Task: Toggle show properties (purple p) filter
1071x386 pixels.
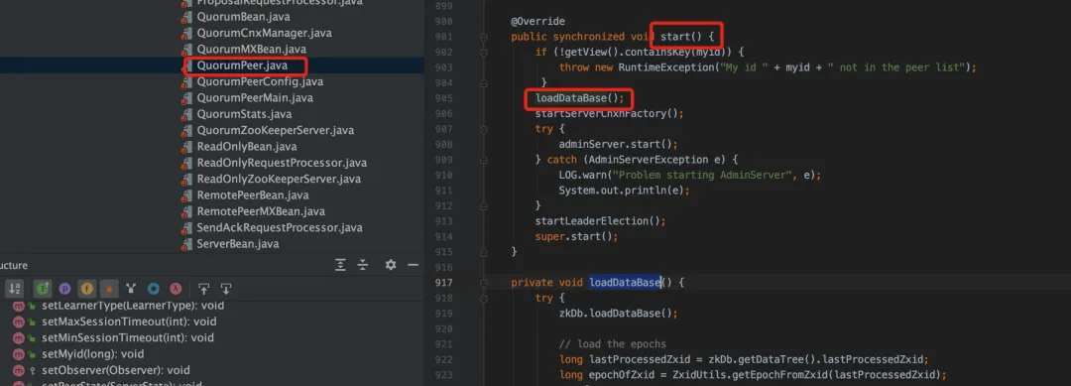Action: (x=64, y=289)
